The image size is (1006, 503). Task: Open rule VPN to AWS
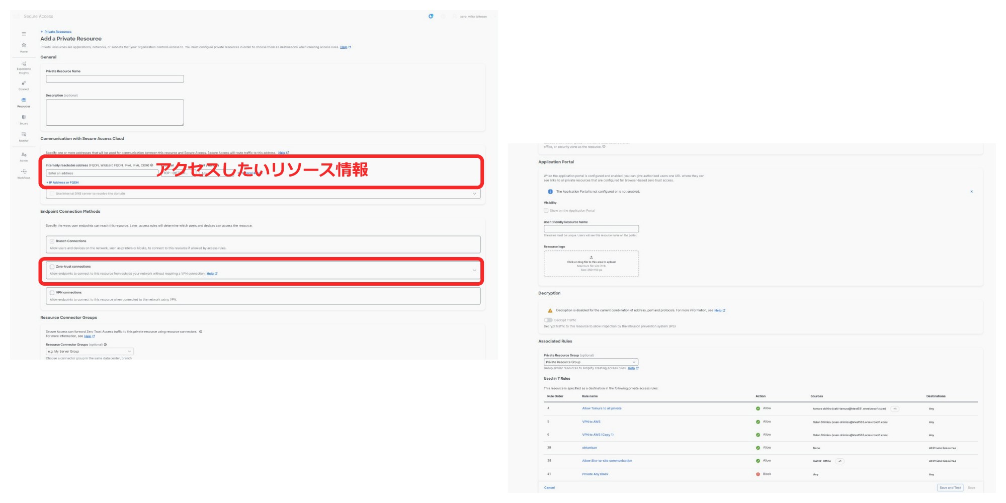tap(591, 422)
